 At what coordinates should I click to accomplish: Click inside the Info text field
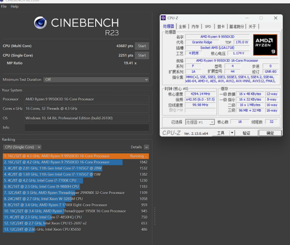[x=87, y=128]
